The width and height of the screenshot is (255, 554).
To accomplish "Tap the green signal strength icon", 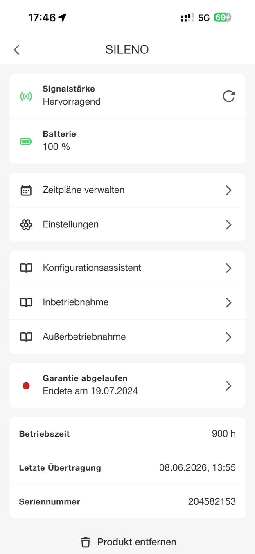I will coord(26,96).
